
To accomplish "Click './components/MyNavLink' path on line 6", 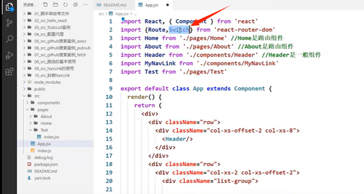I will [x=238, y=64].
